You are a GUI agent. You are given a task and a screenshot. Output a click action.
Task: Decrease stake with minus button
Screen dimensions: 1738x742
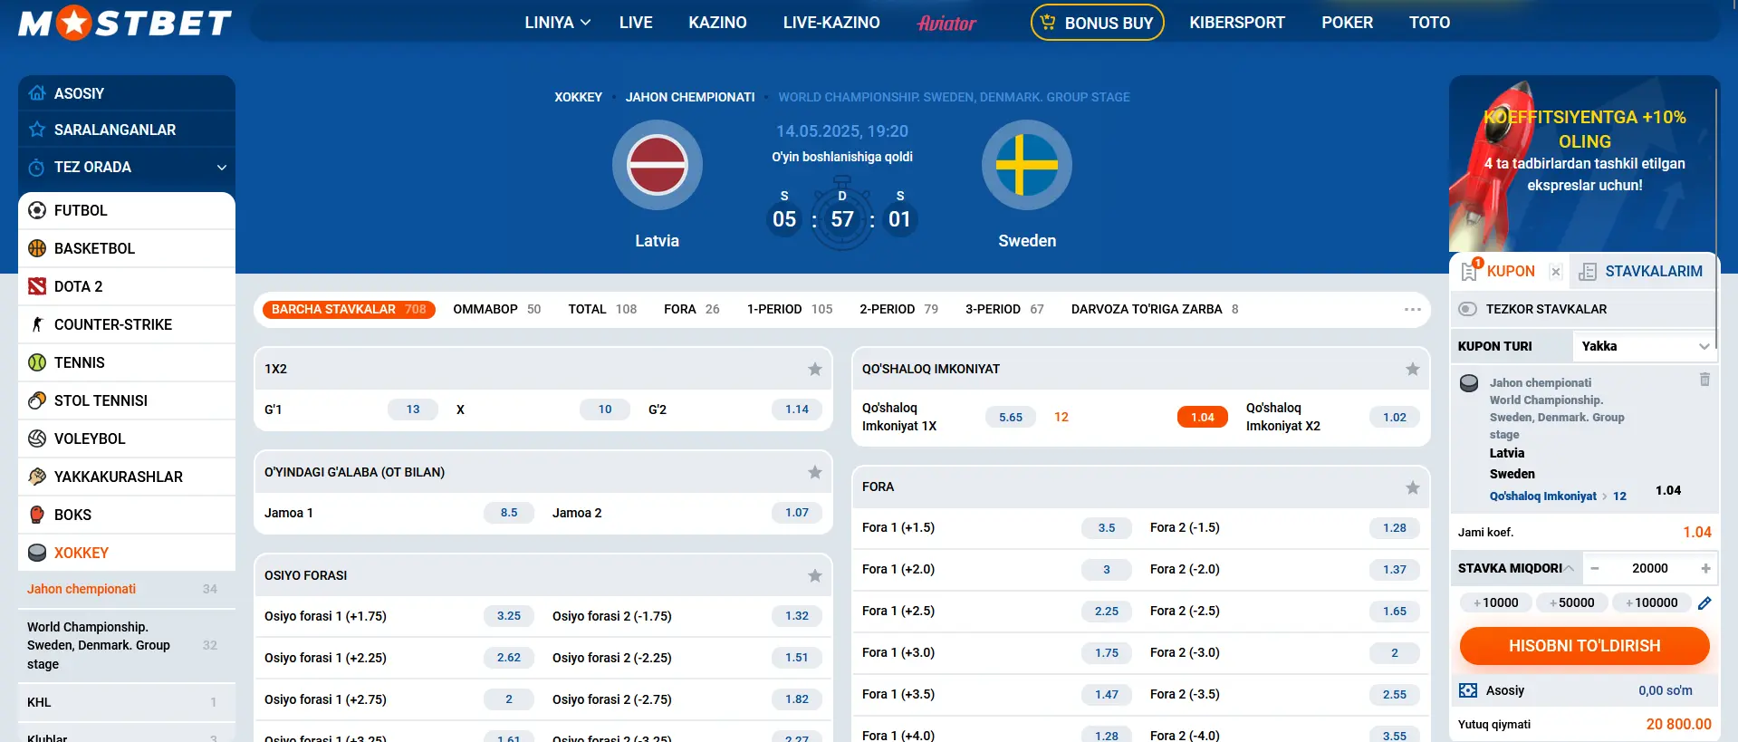point(1595,568)
